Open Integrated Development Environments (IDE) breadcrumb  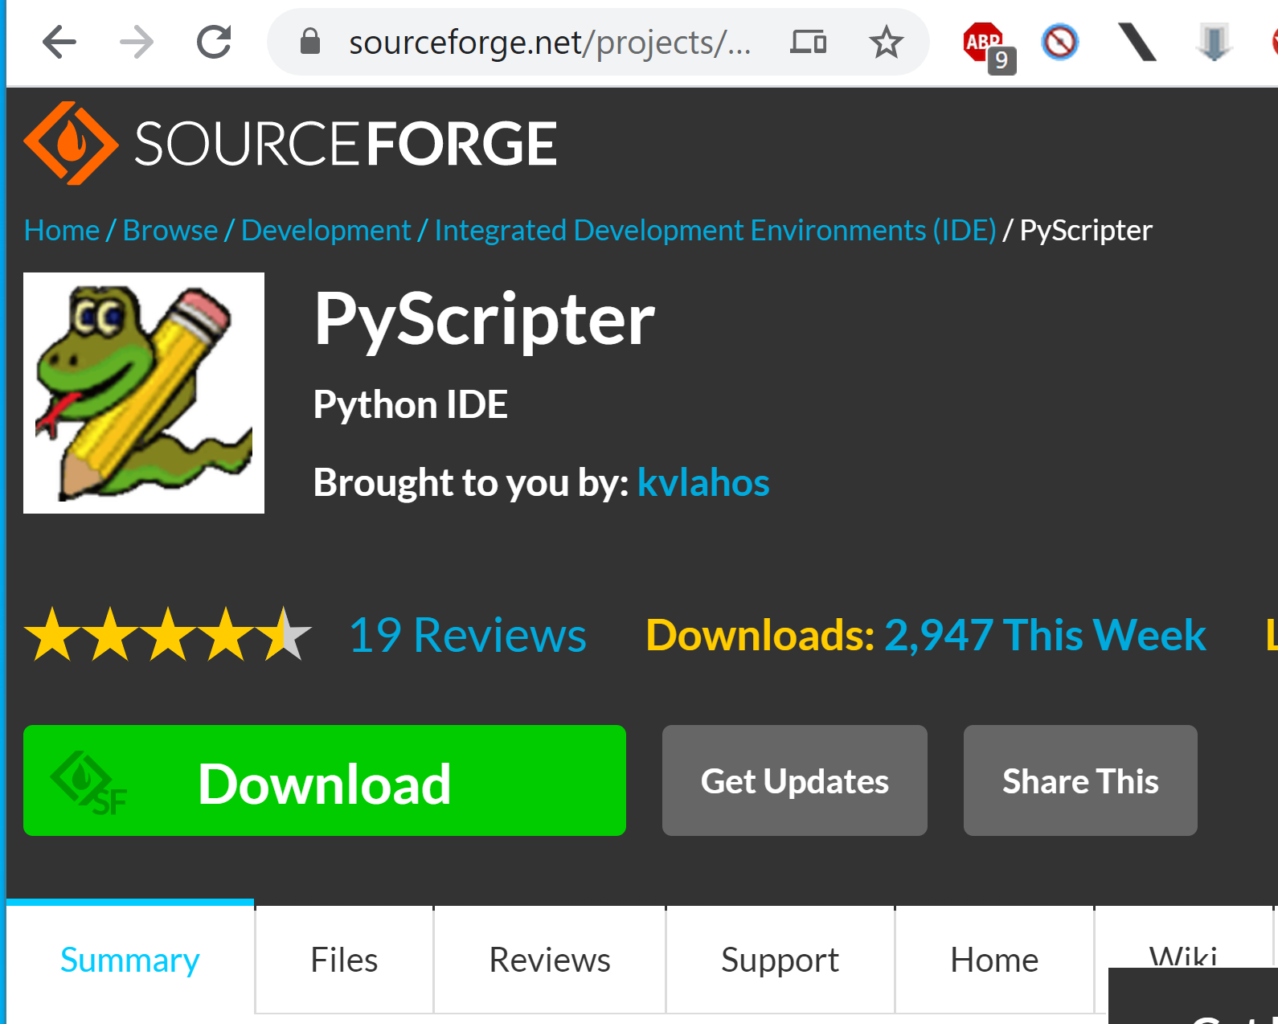(715, 231)
